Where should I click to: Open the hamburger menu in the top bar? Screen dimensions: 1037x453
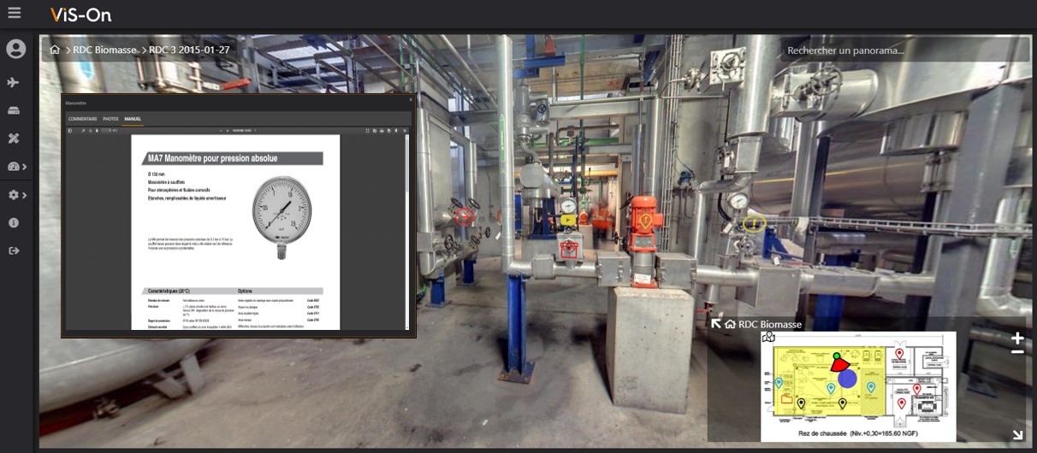tap(15, 15)
